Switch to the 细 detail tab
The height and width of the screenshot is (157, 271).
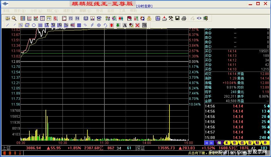coord(219,143)
